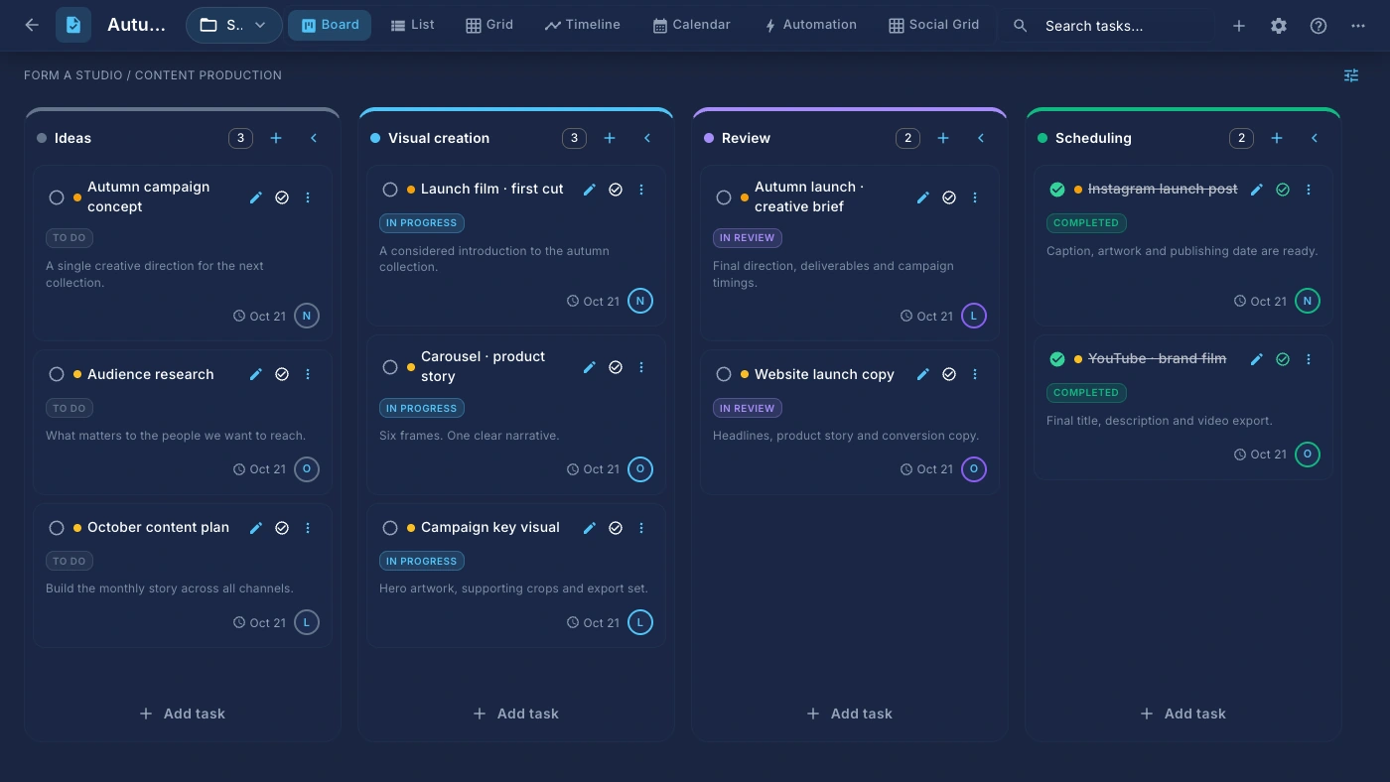Open kebab menu on Audience research card
This screenshot has width=1390, height=782.
(308, 374)
